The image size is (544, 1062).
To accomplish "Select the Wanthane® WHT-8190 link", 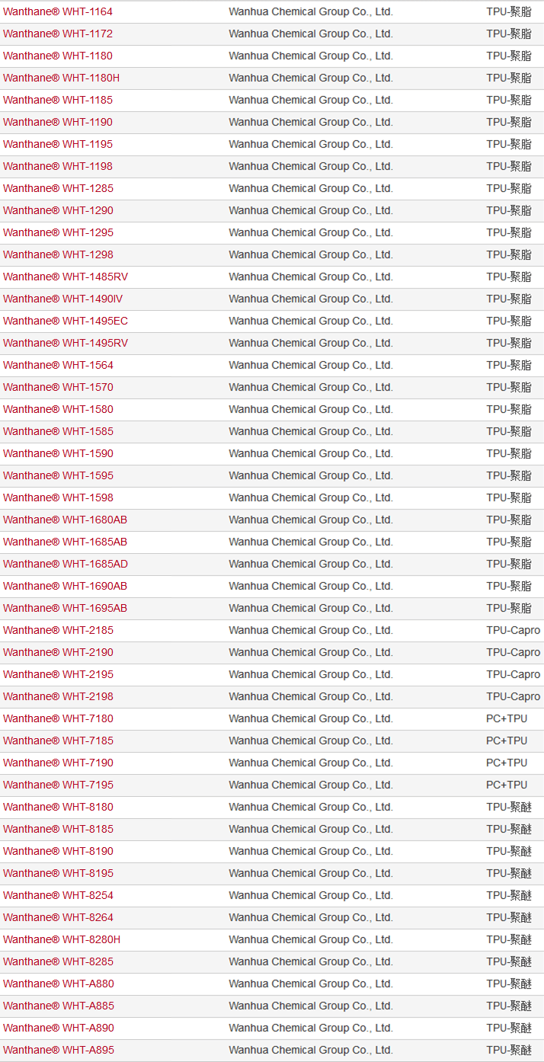I will [58, 851].
